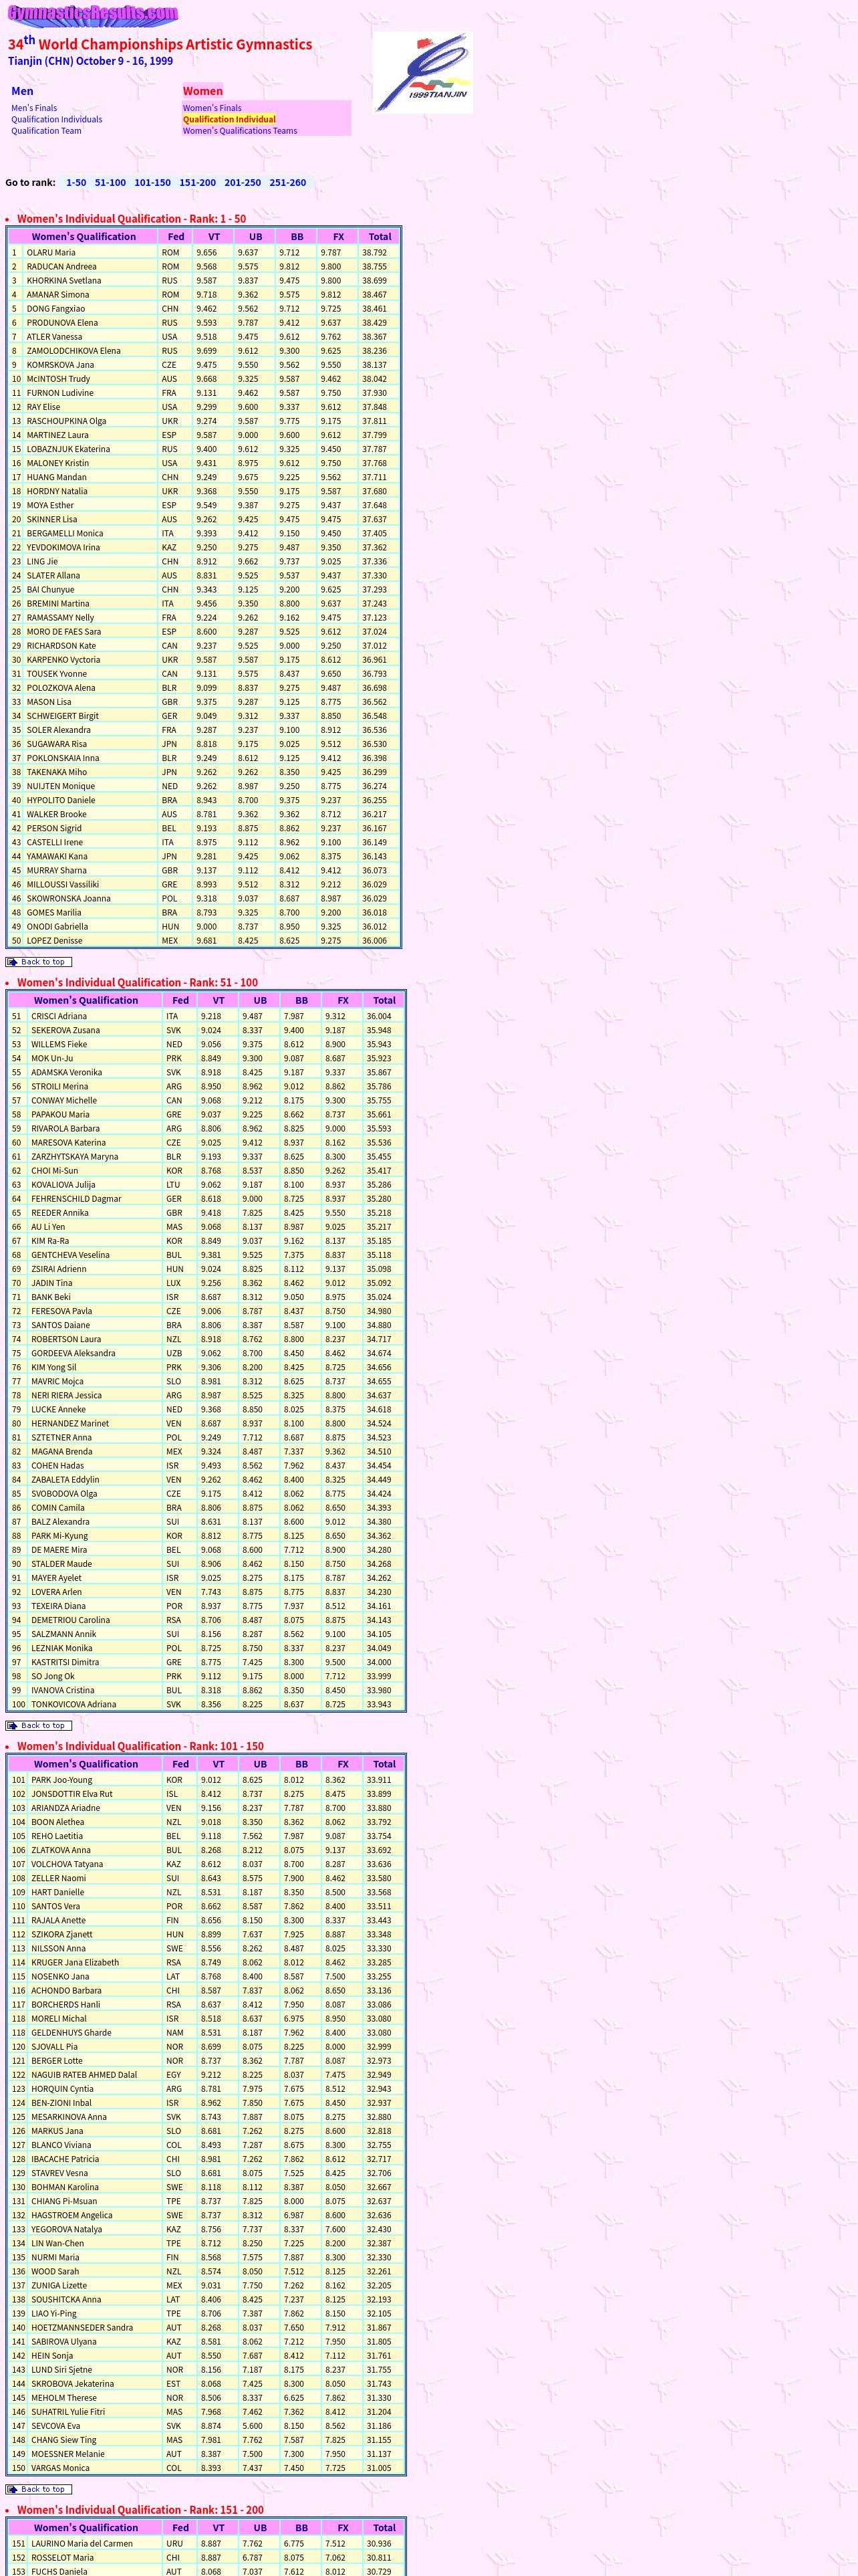The height and width of the screenshot is (2576, 858).
Task: Open the Women's Finals link
Action: pos(212,108)
